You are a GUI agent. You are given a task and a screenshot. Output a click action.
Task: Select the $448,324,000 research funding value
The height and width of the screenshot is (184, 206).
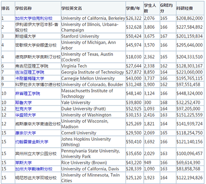(x=190, y=93)
